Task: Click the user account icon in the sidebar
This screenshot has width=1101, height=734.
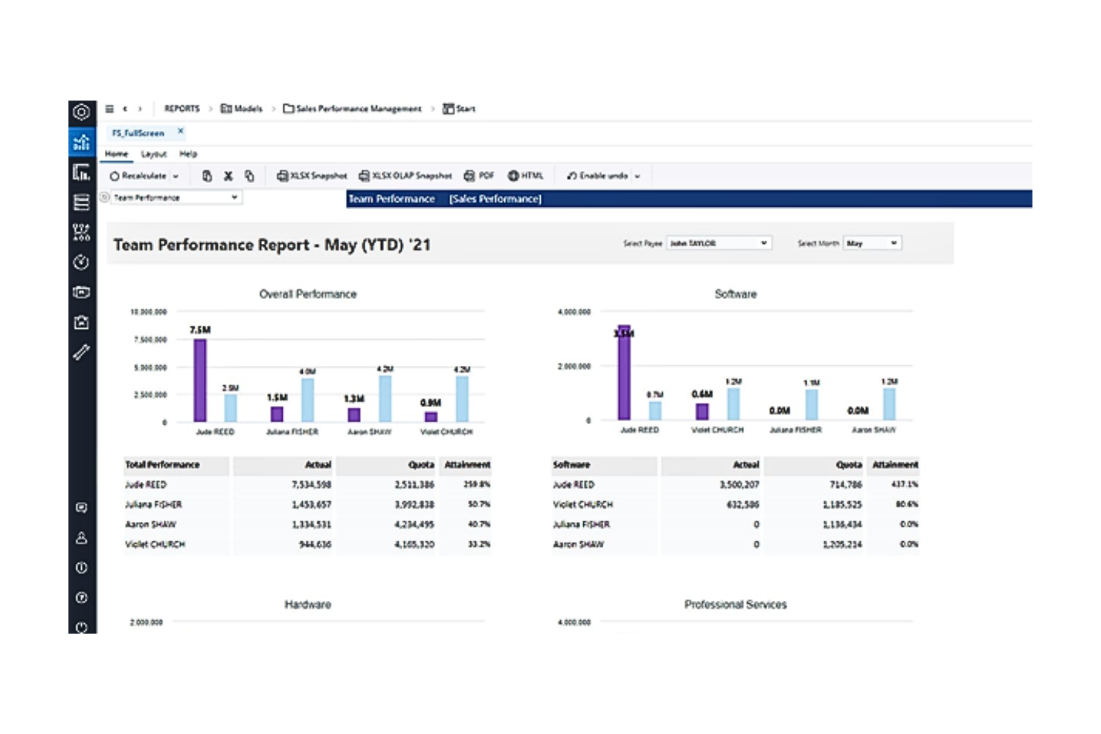Action: click(81, 537)
